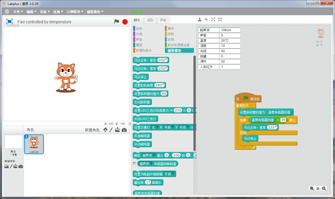Open the 文件 (File) menu

pyautogui.click(x=18, y=12)
